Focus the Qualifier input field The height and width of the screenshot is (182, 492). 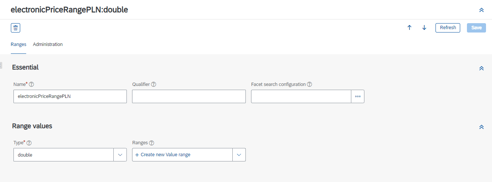point(189,96)
